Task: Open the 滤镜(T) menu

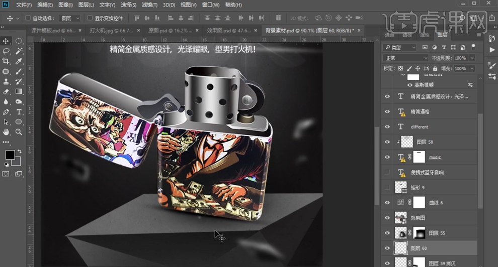Action: pyautogui.click(x=149, y=5)
